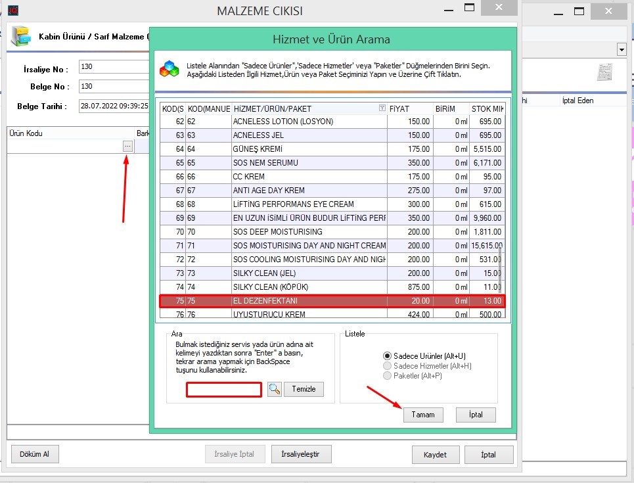Screen dimensions: 634x483
Task: Click the document icon at top right
Action: tap(604, 72)
